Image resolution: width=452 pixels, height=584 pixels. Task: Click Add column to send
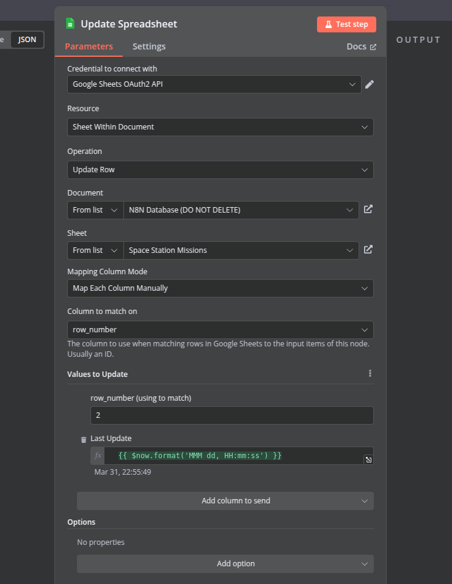coord(225,500)
